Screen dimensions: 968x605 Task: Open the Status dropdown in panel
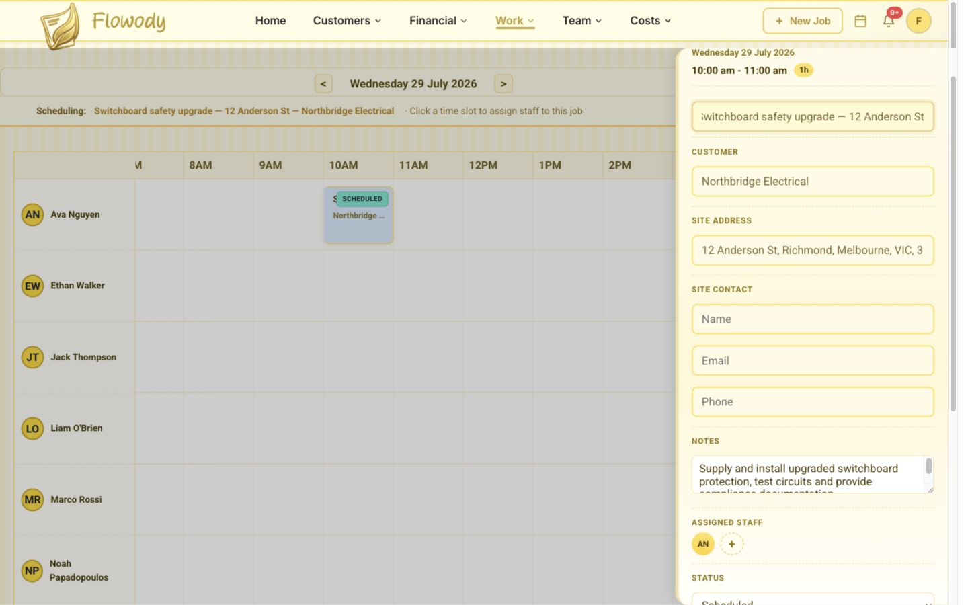pyautogui.click(x=813, y=599)
